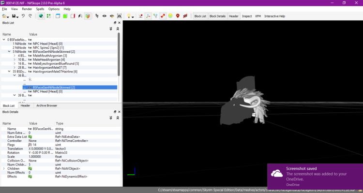Redo the action via toolbar arrow
The height and width of the screenshot is (193, 363).
point(30,16)
